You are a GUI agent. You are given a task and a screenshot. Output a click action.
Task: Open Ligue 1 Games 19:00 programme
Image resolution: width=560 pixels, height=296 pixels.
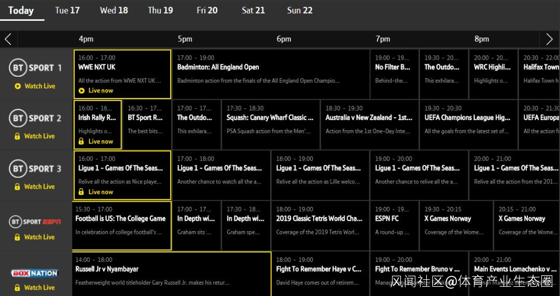tap(419, 175)
